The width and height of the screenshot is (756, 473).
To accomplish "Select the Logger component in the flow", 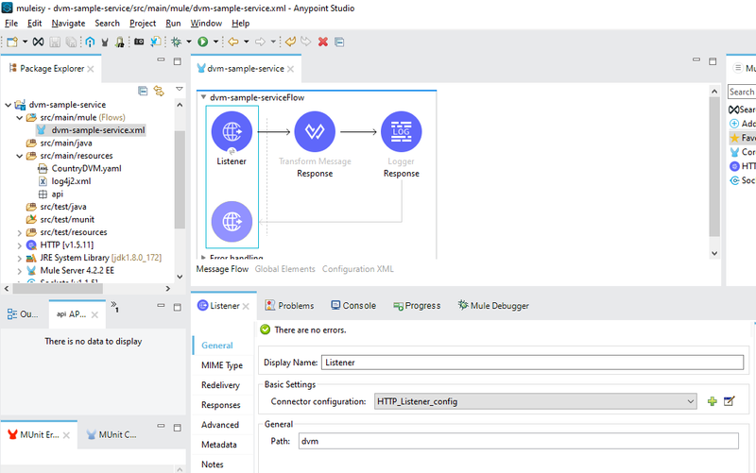I will [401, 131].
